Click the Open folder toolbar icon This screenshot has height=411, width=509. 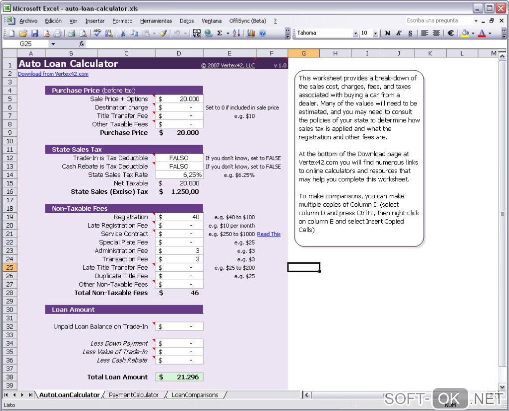pyautogui.click(x=23, y=33)
